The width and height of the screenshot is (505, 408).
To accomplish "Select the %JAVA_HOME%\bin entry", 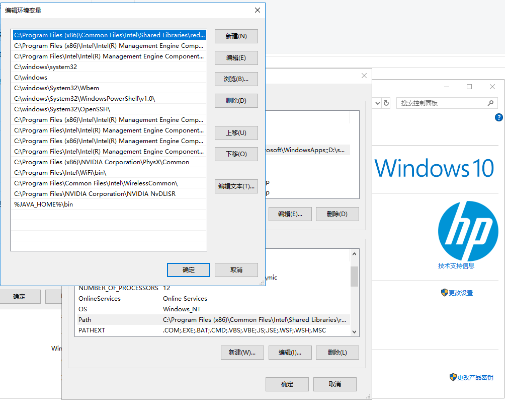I will click(x=109, y=204).
